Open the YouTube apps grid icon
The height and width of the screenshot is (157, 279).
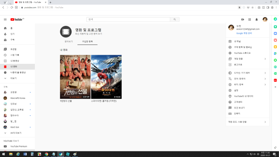250,20
